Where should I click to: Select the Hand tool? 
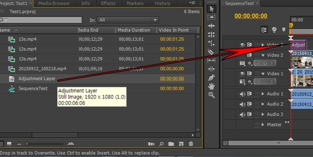pos(211,86)
